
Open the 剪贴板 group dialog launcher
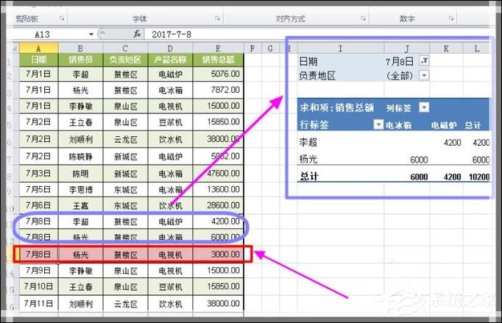(x=62, y=18)
